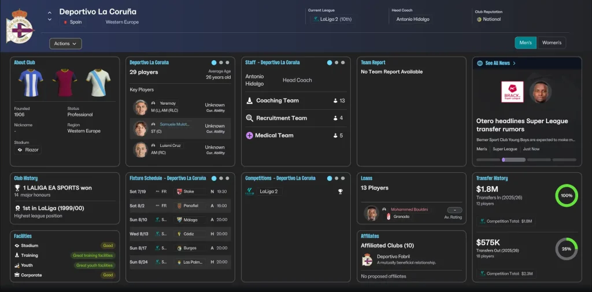Expand See All News arrow
The image size is (592, 292).
coord(514,63)
